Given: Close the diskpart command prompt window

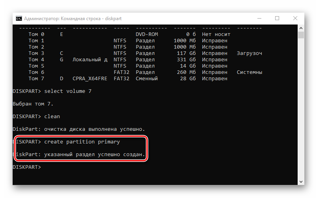Looking at the screenshot, I should pos(295,19).
